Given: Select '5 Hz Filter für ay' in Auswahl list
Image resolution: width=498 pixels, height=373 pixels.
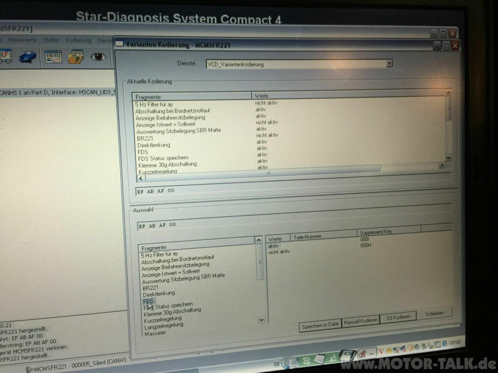Looking at the screenshot, I should point(159,255).
